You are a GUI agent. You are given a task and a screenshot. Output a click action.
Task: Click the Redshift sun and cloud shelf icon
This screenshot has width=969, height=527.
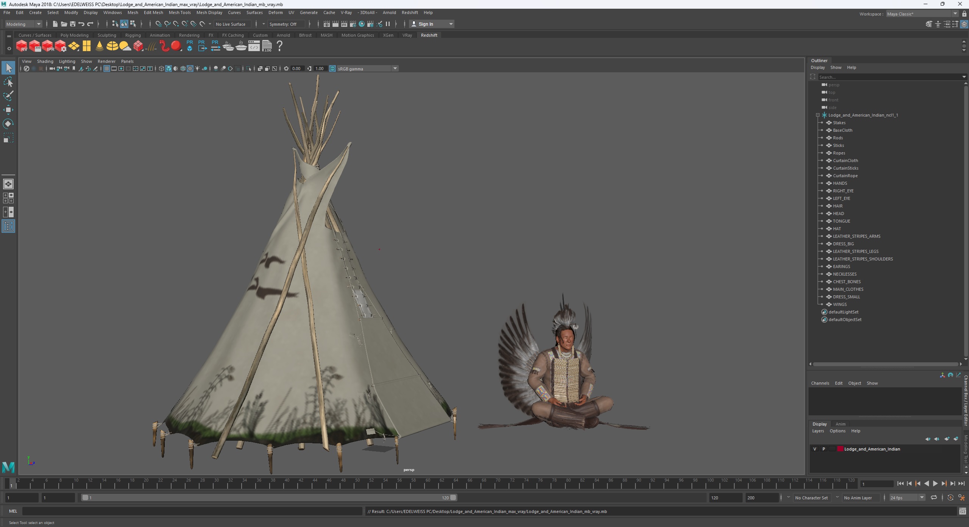pyautogui.click(x=125, y=46)
